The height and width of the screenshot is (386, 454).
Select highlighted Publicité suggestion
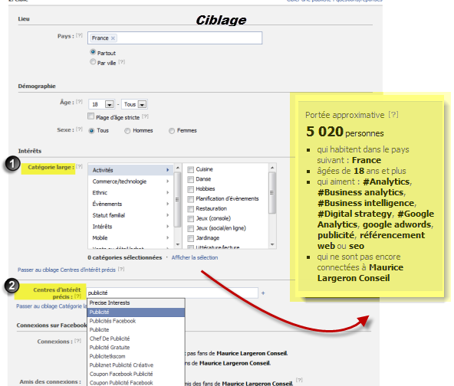(136, 312)
